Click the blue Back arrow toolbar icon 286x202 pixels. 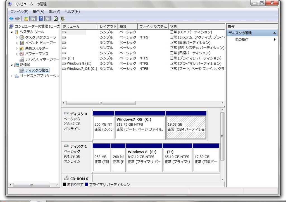(11, 19)
